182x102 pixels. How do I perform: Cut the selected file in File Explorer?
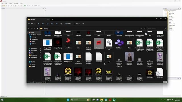(38, 24)
